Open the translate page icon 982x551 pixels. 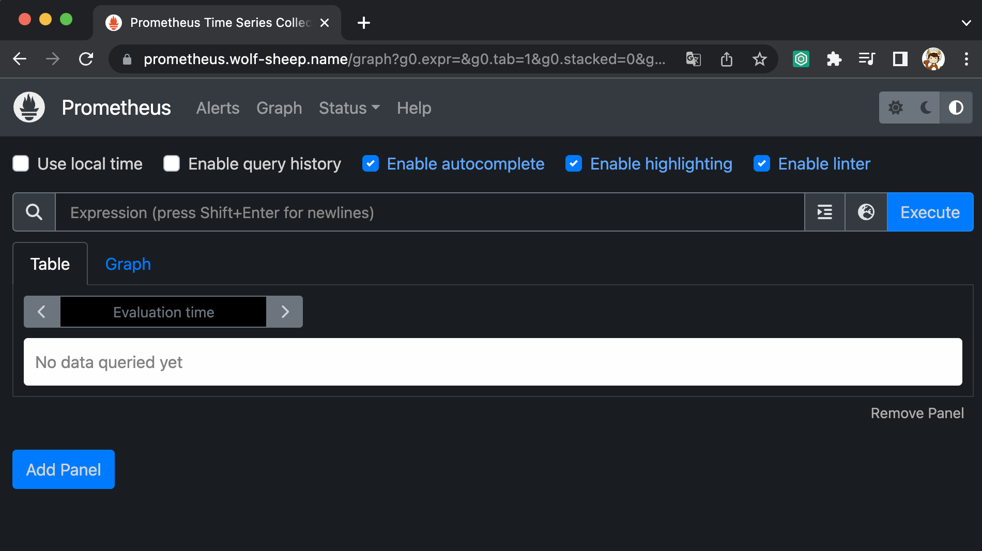tap(694, 59)
